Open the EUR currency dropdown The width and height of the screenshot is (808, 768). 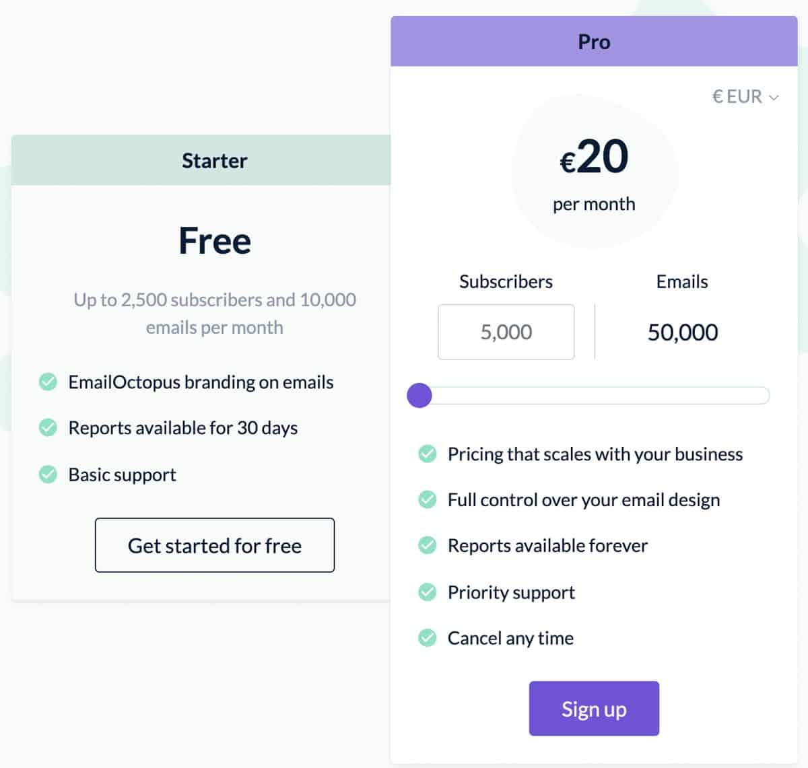point(744,97)
